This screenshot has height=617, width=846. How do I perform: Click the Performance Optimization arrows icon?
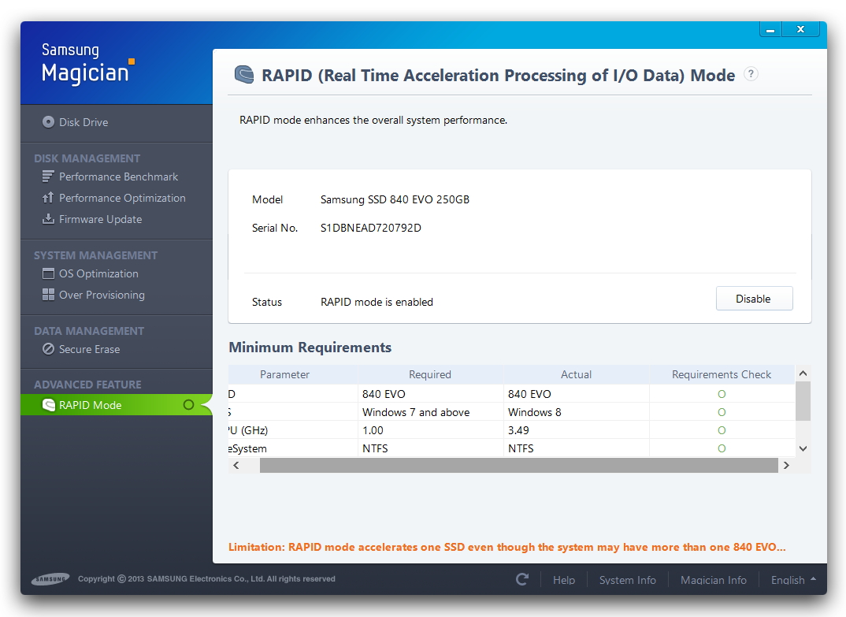tap(48, 198)
